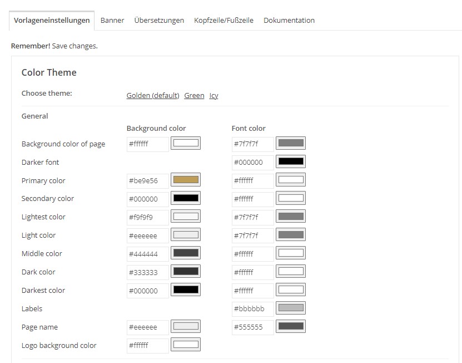
Task: Open Labels font color swatch
Action: coord(291,308)
